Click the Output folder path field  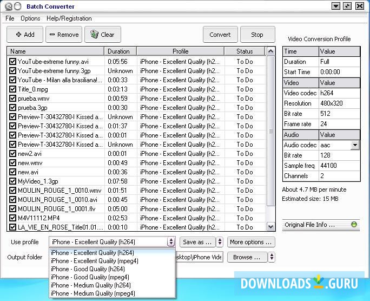pyautogui.click(x=200, y=257)
